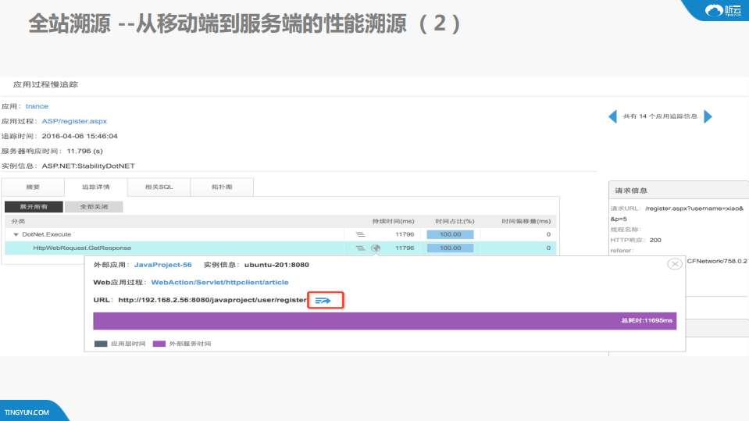Screen dimensions: 749x421
Task: Click the 展开所有 button
Action: pos(34,207)
